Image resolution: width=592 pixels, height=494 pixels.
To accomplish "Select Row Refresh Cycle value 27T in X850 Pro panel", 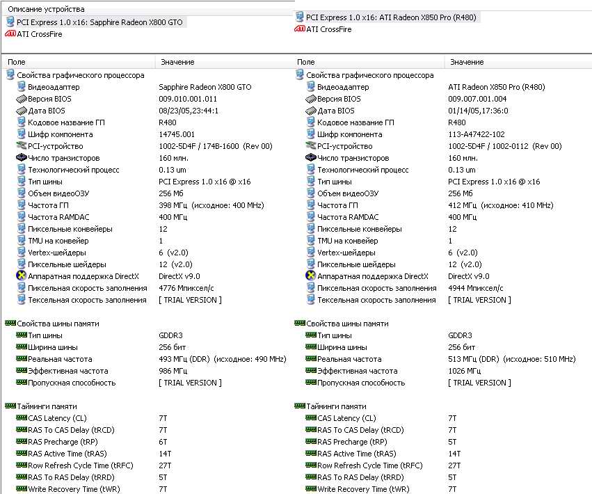I will pyautogui.click(x=454, y=465).
